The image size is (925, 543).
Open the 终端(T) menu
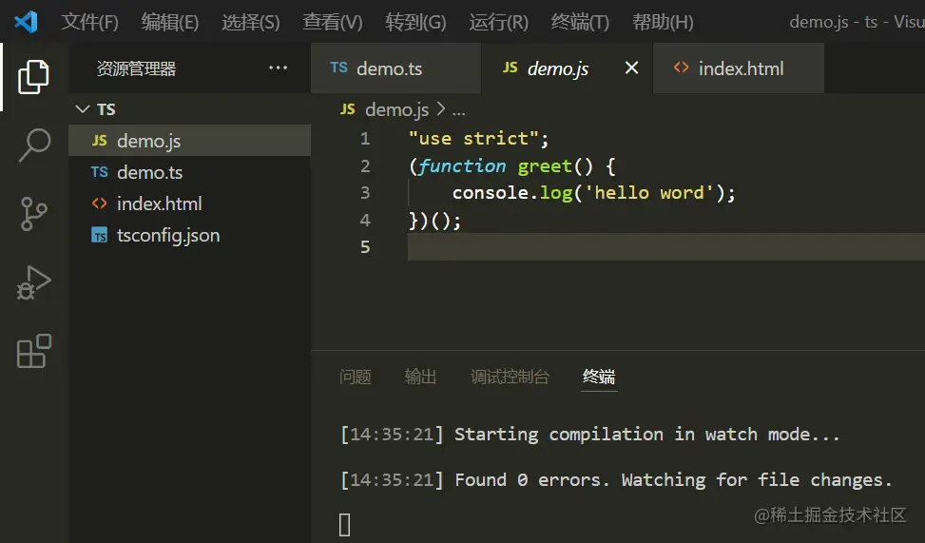coord(580,22)
